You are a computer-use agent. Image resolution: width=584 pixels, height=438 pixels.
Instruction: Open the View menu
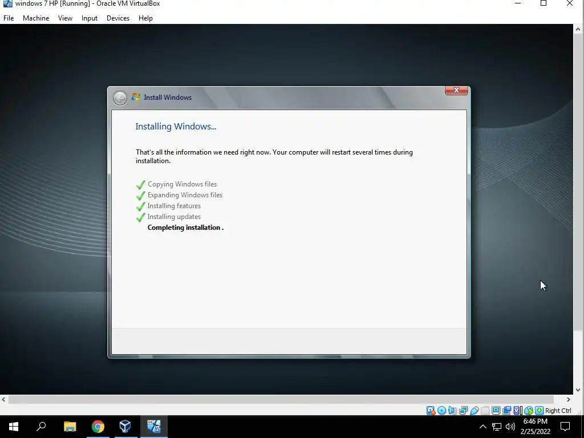tap(65, 18)
